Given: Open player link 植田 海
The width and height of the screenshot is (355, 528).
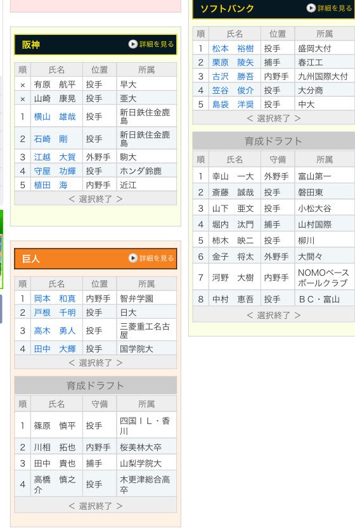Looking at the screenshot, I should [51, 185].
